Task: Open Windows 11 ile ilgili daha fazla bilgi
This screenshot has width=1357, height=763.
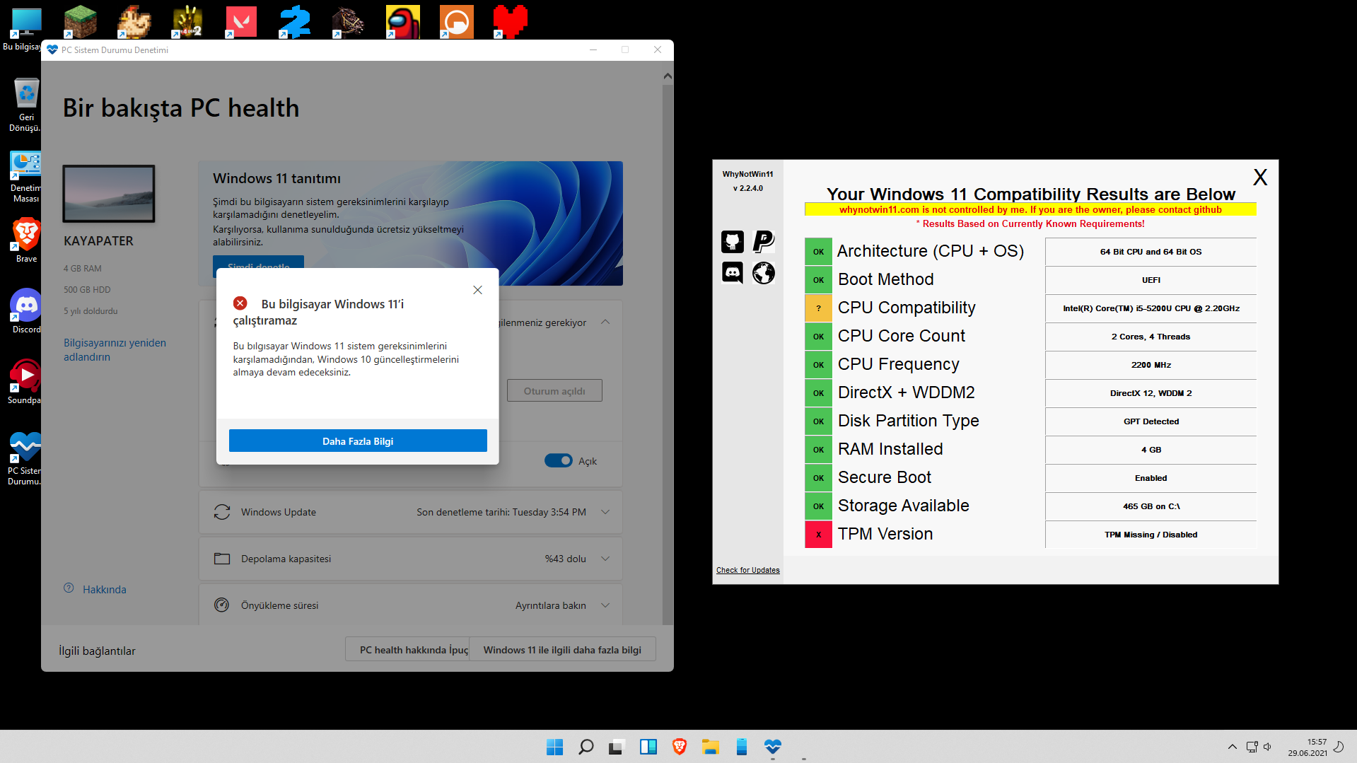Action: pos(562,649)
